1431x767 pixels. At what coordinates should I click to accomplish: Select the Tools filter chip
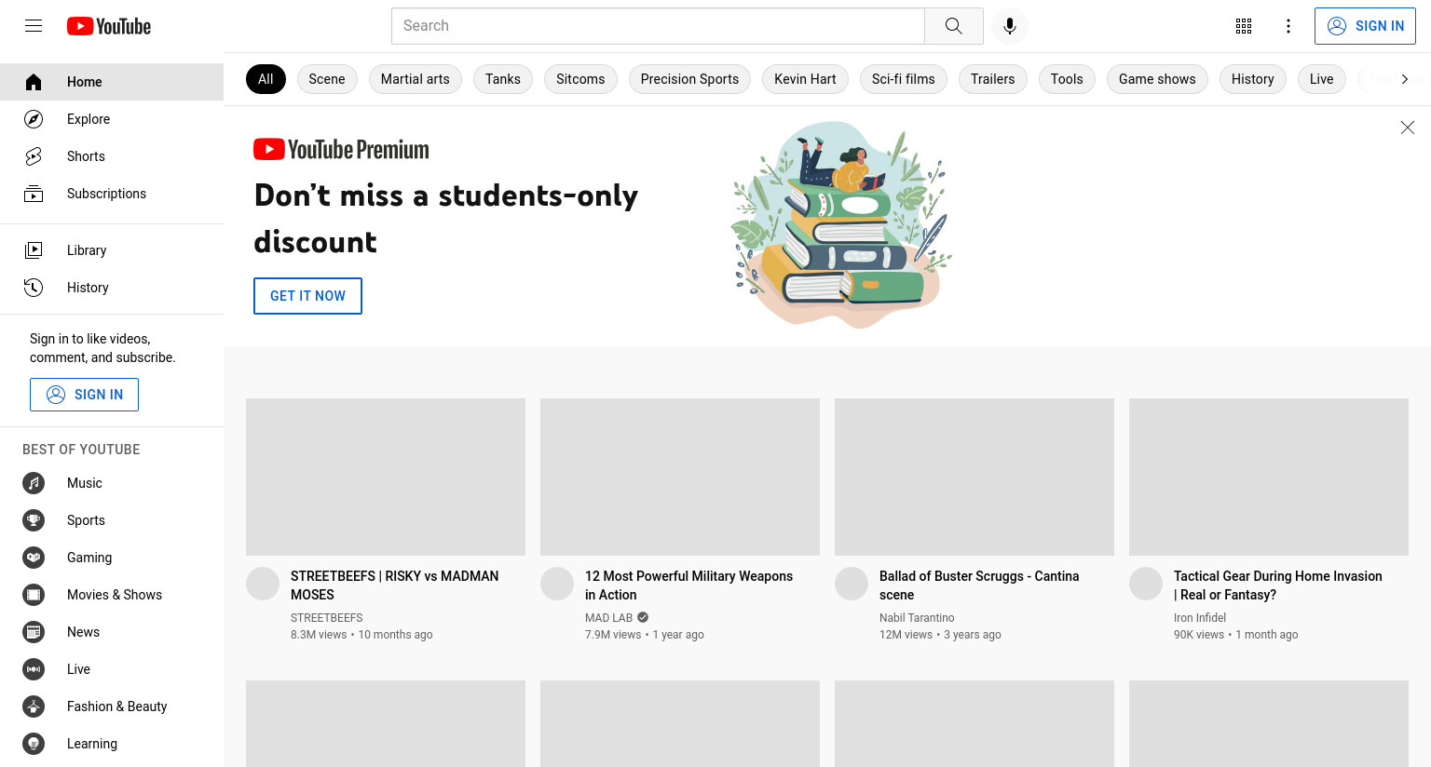click(x=1067, y=79)
